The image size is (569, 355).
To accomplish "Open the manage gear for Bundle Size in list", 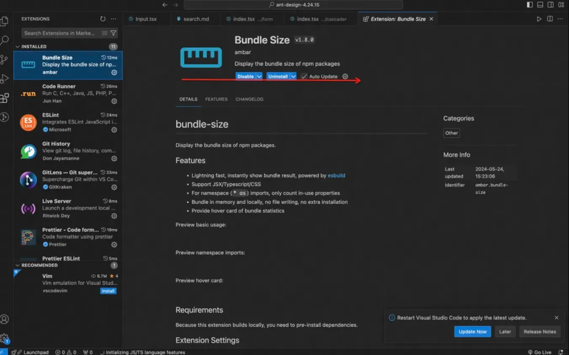I will point(114,72).
